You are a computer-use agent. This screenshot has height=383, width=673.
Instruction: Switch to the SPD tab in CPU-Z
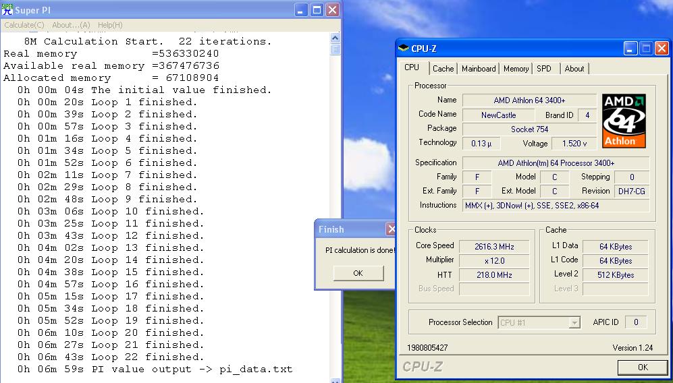click(544, 69)
